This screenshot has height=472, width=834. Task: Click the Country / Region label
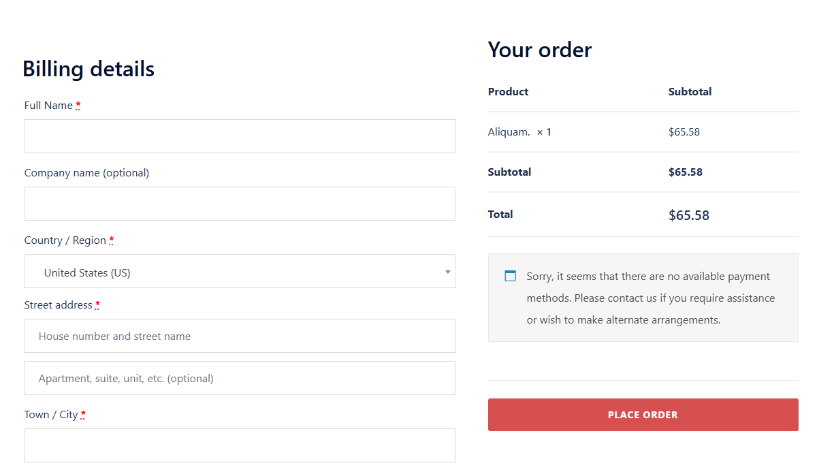65,240
